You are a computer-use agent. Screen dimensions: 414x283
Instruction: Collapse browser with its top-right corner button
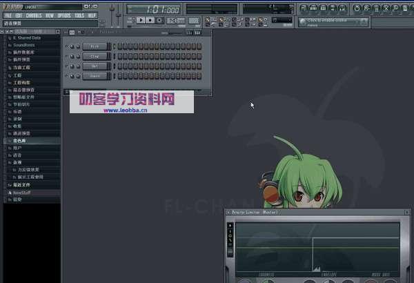58,32
